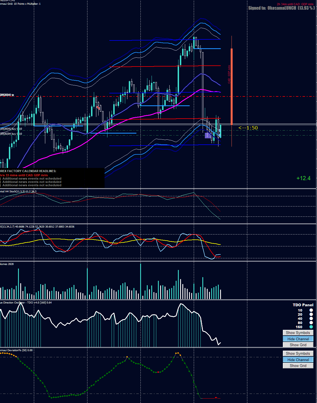Click the 28928545 tp level label
The height and width of the screenshot is (403, 317).
pos(7,95)
